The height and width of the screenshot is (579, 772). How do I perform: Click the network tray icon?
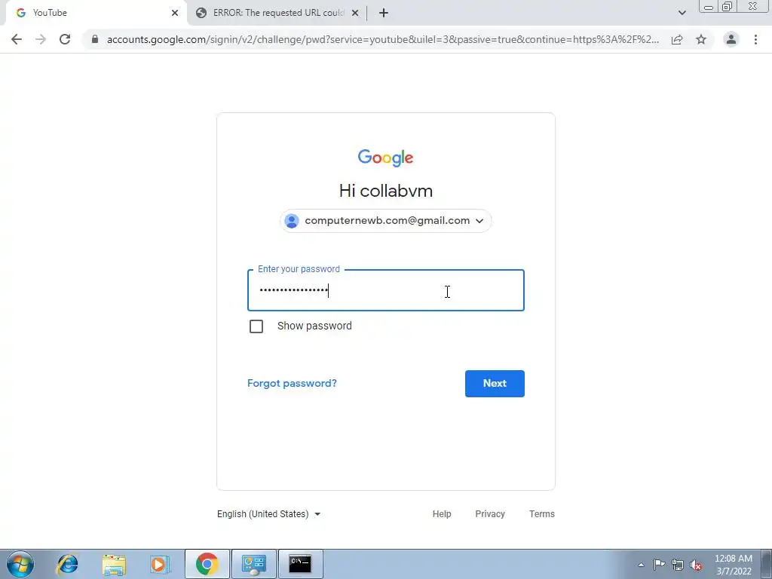[678, 565]
